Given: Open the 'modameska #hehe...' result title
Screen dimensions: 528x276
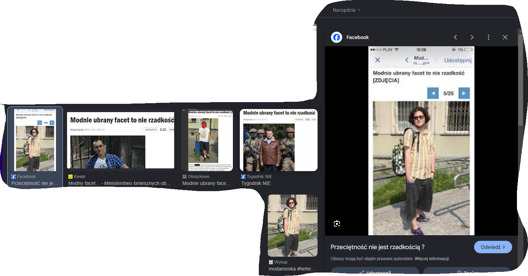Looking at the screenshot, I should [292, 269].
